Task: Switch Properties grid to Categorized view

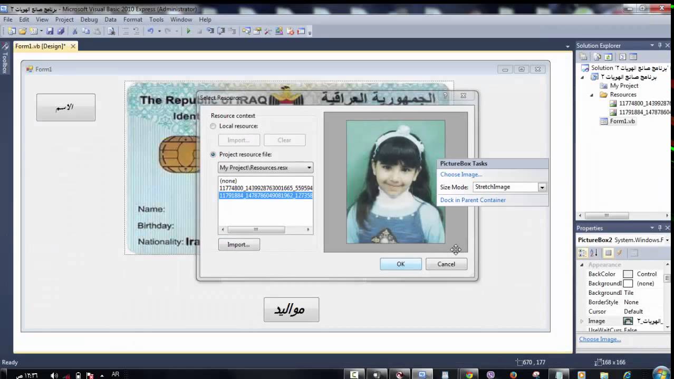Action: tap(582, 253)
